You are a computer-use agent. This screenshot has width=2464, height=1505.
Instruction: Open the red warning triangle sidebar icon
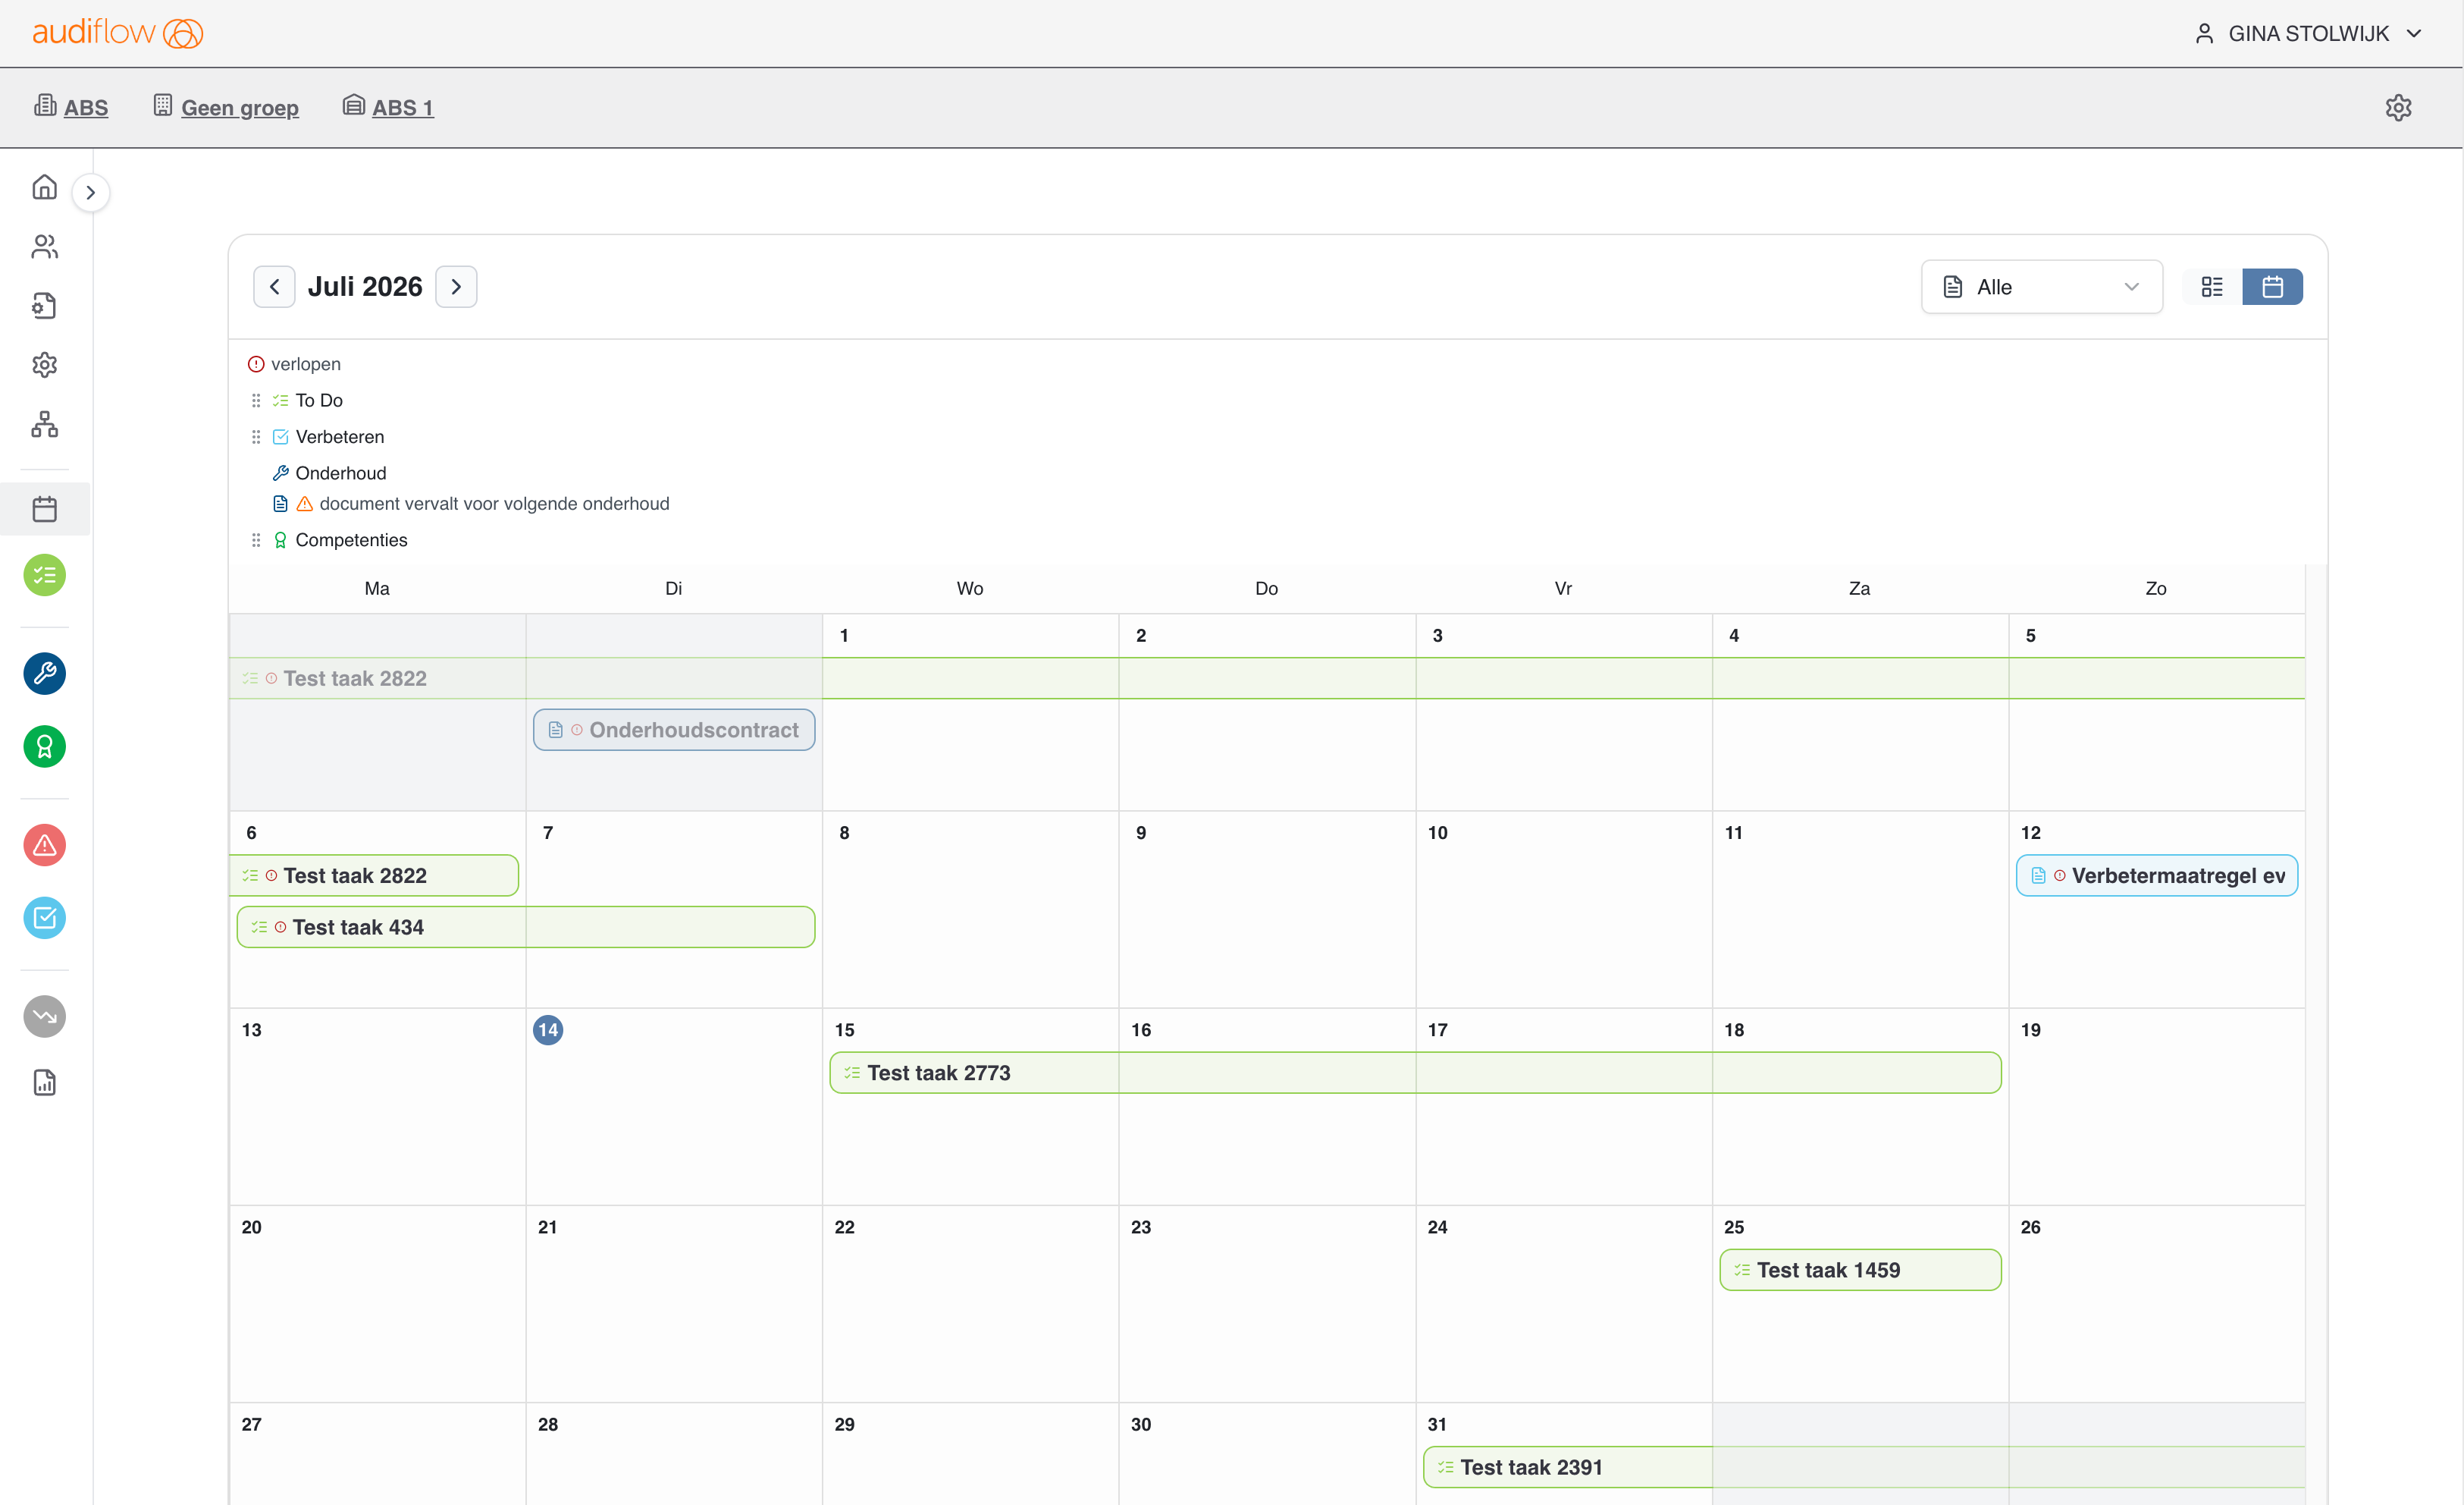point(45,846)
